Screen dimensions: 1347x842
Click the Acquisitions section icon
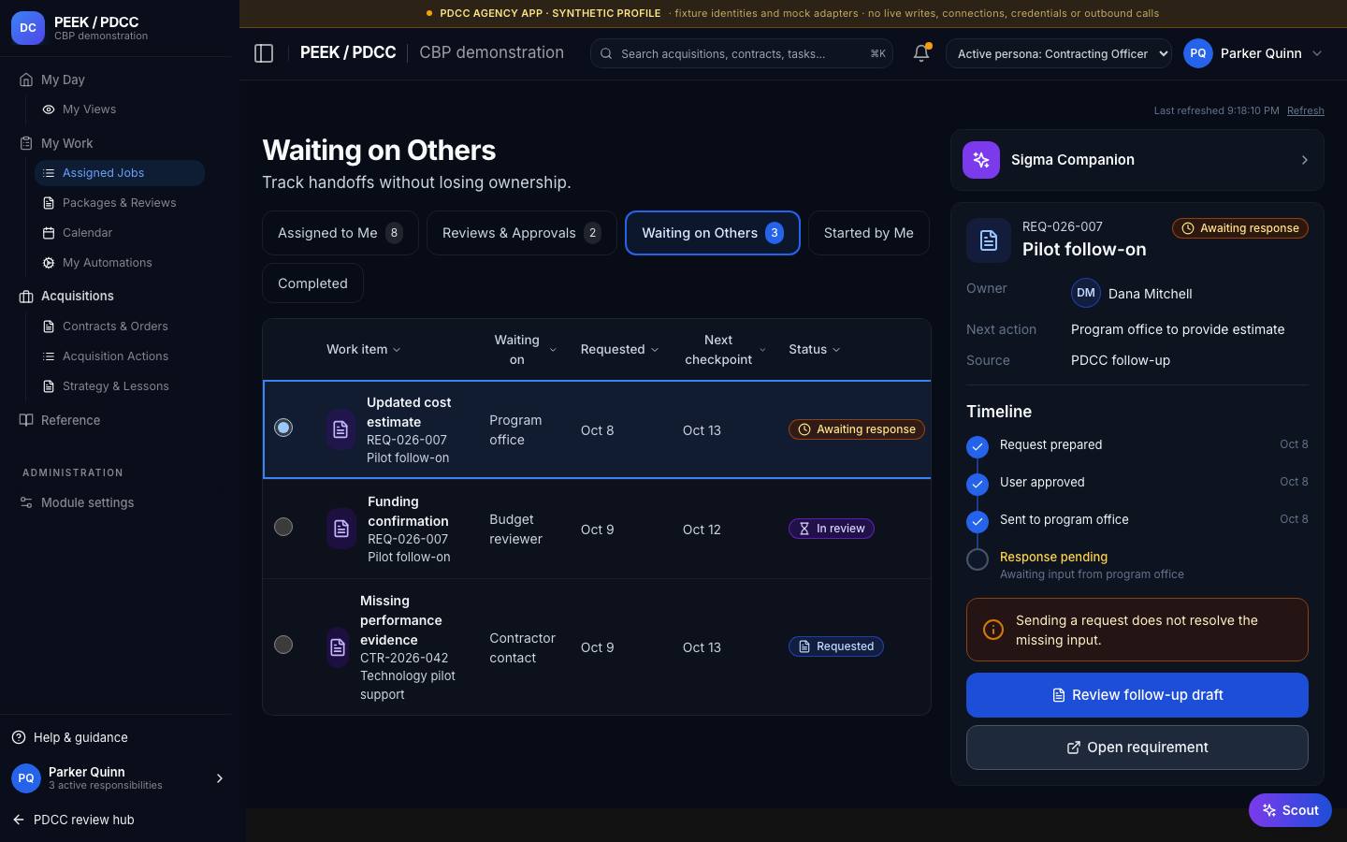tap(26, 296)
